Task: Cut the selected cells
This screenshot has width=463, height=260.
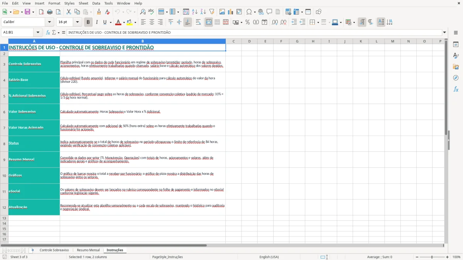Action: (69, 12)
